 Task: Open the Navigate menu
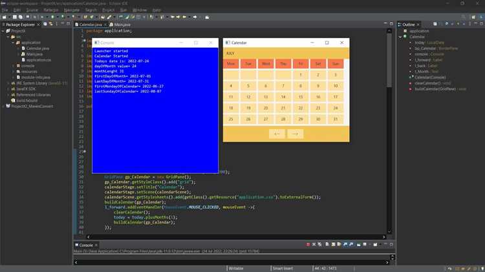[71, 10]
